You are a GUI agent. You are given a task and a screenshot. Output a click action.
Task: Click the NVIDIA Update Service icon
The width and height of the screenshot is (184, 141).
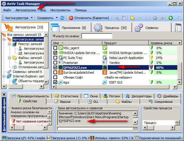click(61, 53)
